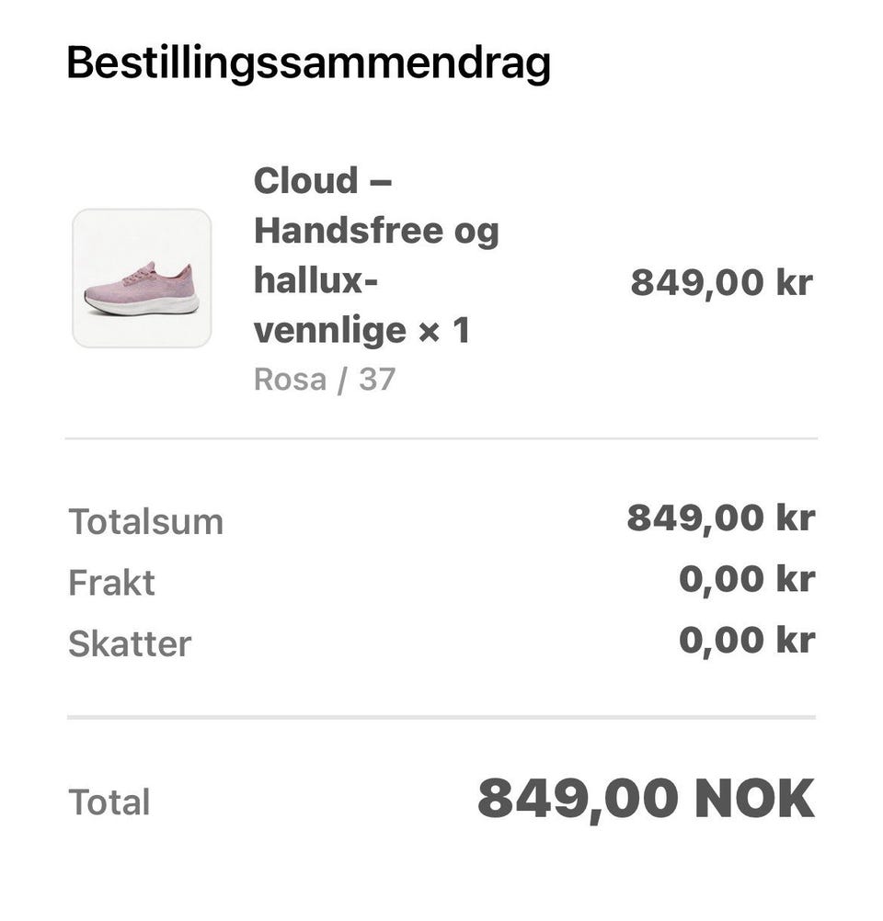
Task: Click the divider line above Total
Action: [x=441, y=717]
